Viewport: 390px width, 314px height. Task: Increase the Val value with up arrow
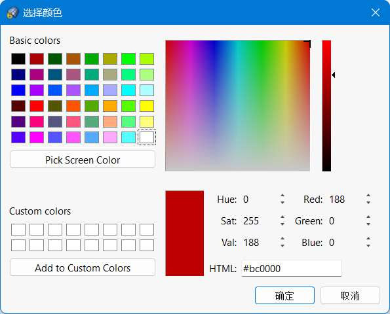(x=283, y=239)
